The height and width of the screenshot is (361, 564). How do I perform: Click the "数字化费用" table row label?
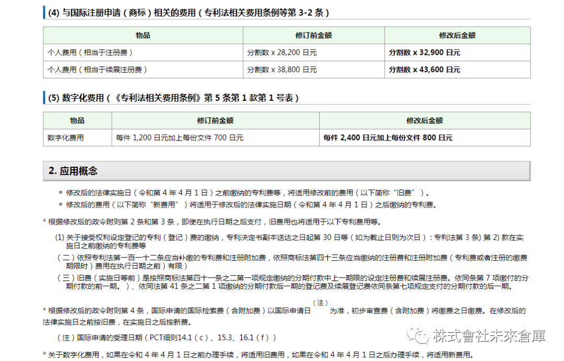(65, 138)
